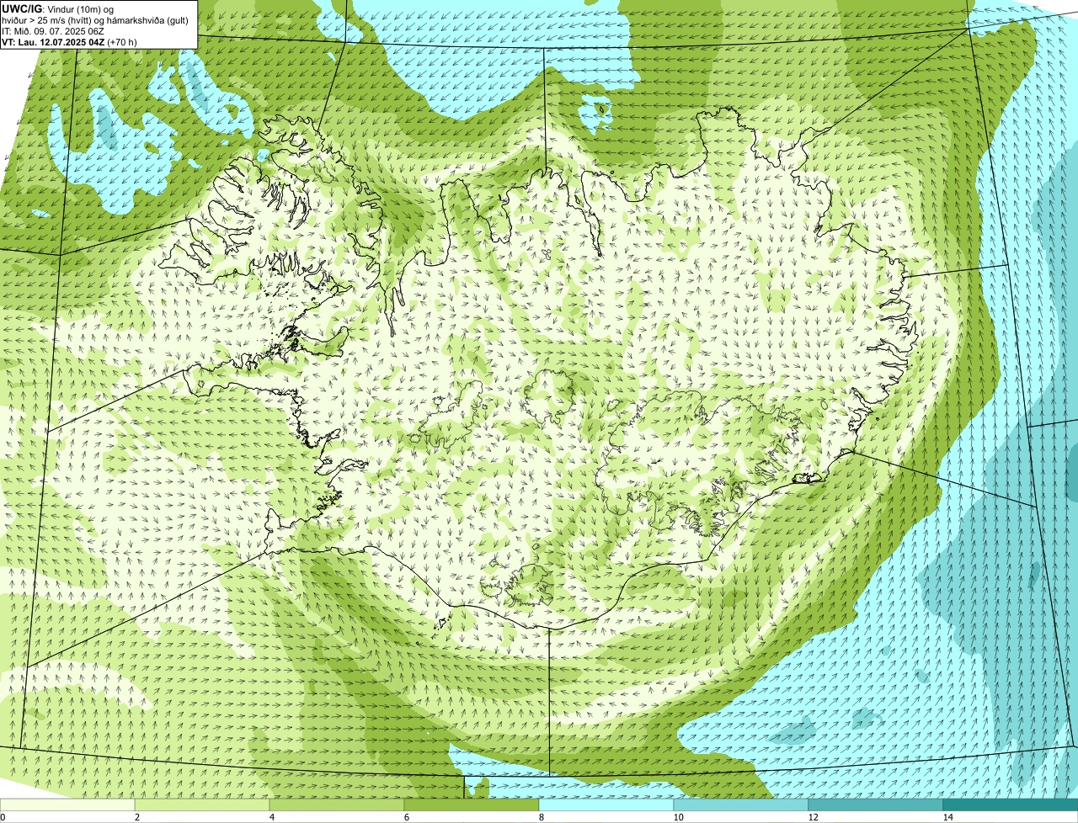This screenshot has height=823, width=1078.
Task: Click the light cyan 8–10 m/s scale swatch
Action: pos(606,805)
